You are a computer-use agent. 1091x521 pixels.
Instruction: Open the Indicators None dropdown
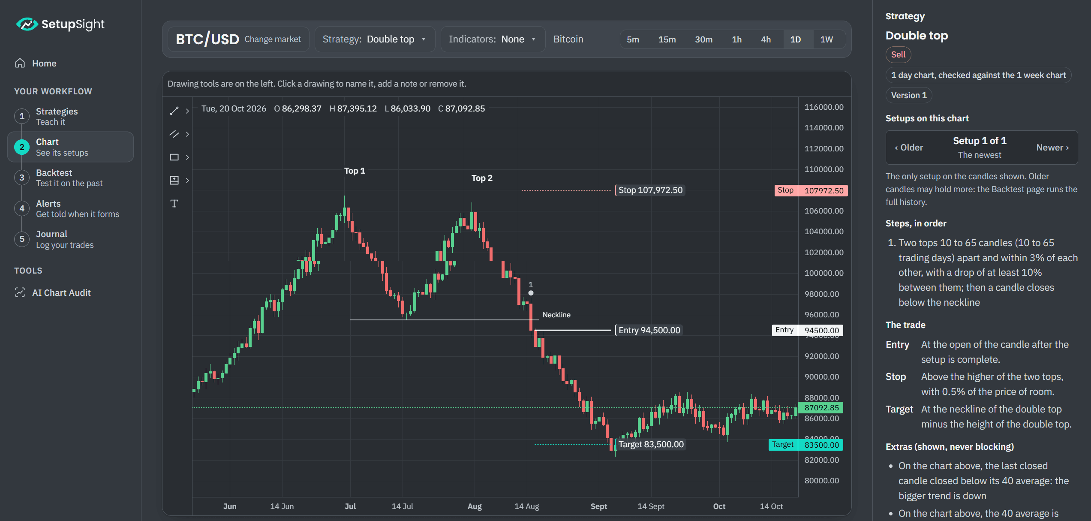493,39
